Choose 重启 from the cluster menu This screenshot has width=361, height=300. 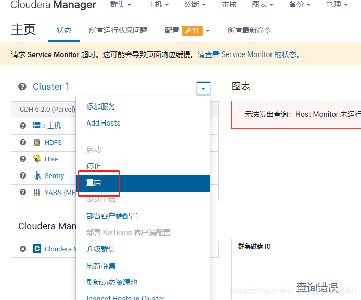tap(143, 183)
